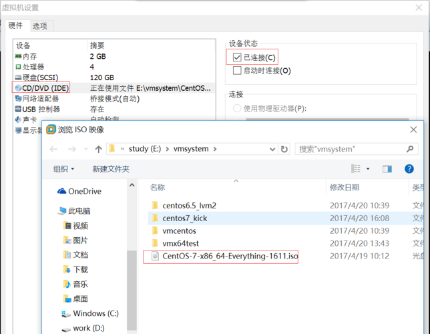This screenshot has width=430, height=334.
Task: Change the file view layout icon
Action: point(356,169)
